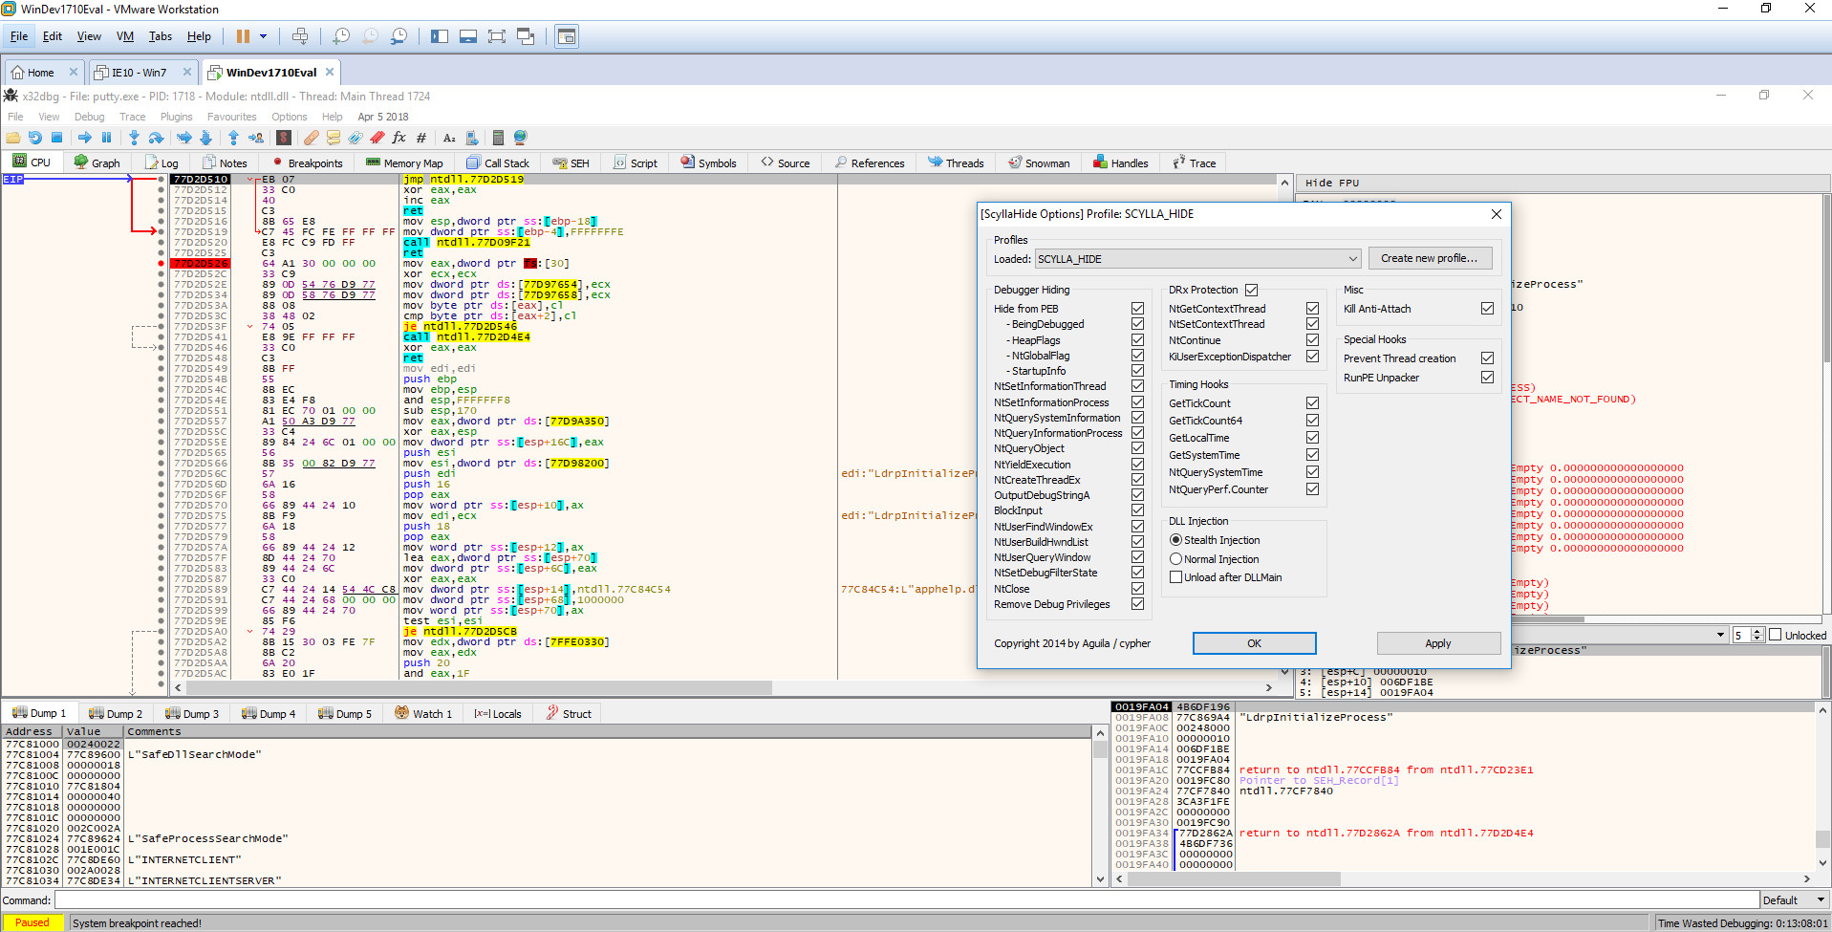Viewport: 1832px width, 932px height.
Task: Open the Default command type dropdown
Action: (1795, 900)
